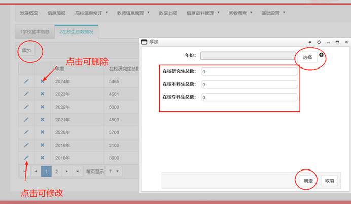Click the pin icon in 添加 dialog titlebar

[x=310, y=42]
